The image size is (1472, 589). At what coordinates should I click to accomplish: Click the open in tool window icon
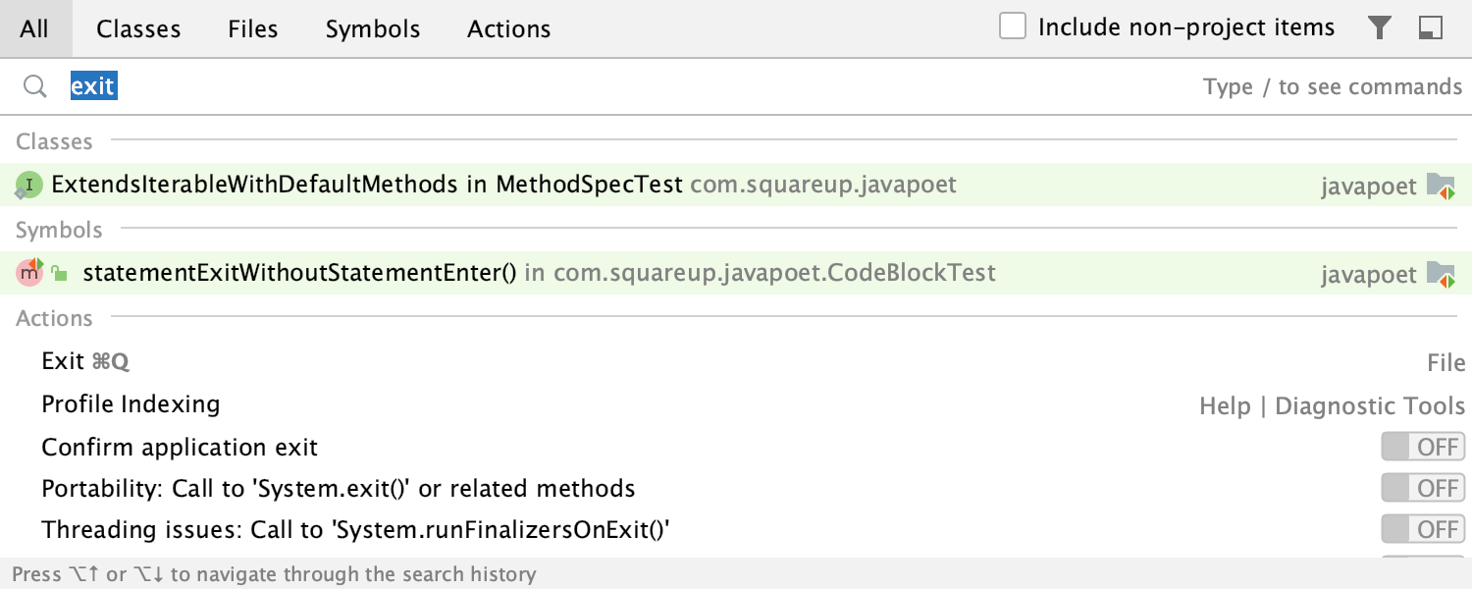(x=1430, y=28)
